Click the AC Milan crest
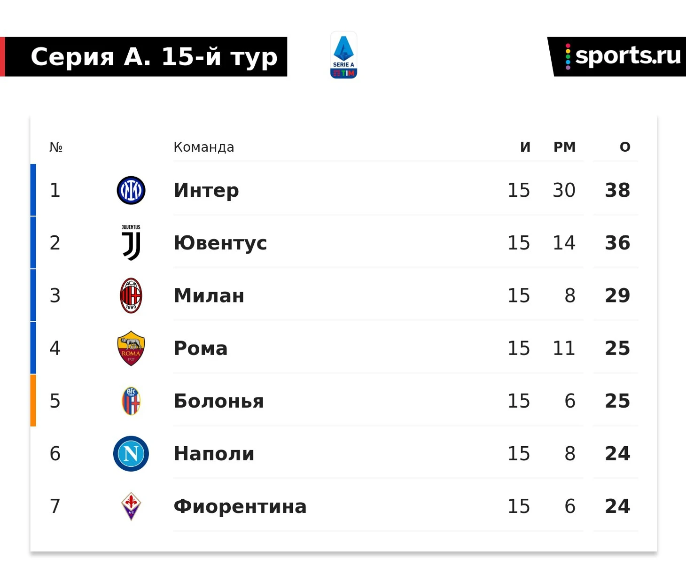This screenshot has height=574, width=686. click(131, 295)
